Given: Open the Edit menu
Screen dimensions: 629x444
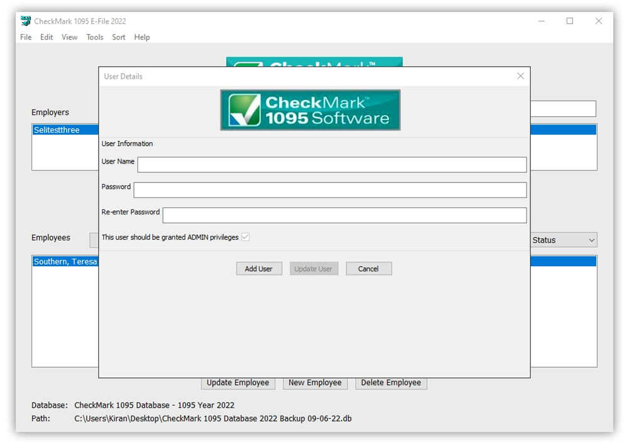Looking at the screenshot, I should click(x=46, y=37).
